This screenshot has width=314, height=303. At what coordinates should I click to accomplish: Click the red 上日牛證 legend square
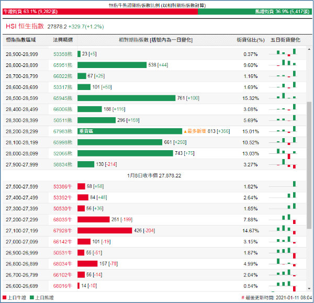point(4,297)
